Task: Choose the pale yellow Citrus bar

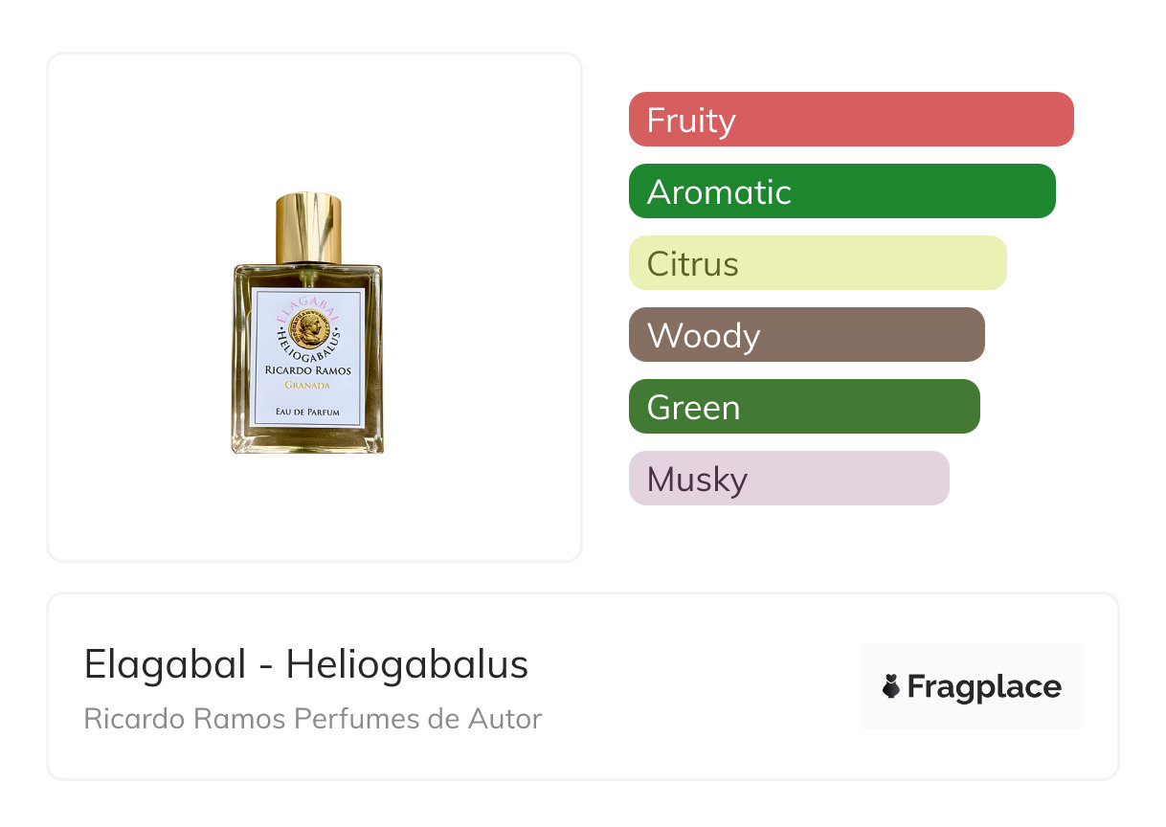Action: 817,263
